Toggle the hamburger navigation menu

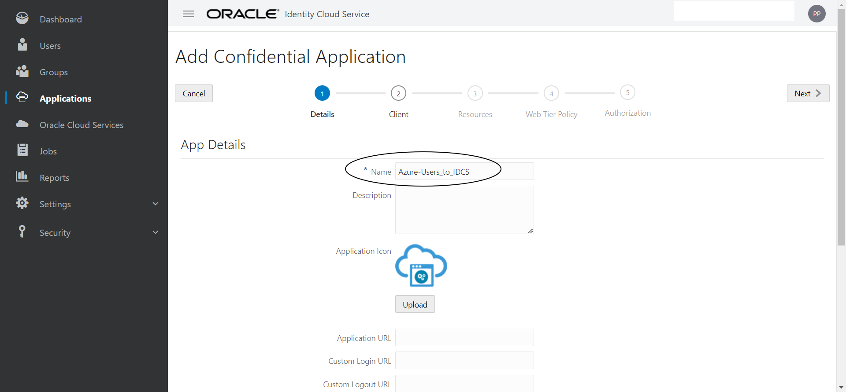point(188,14)
